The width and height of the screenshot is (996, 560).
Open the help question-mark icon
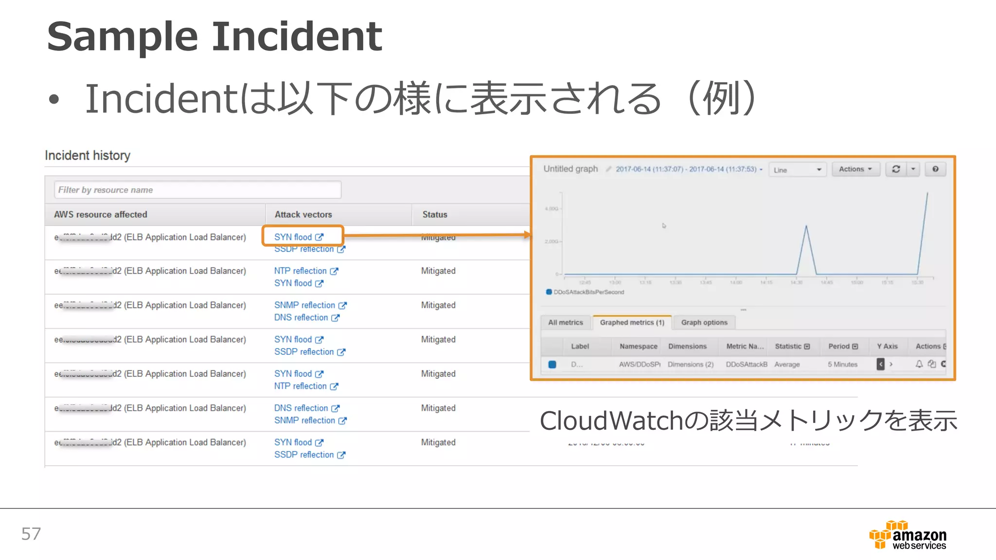pyautogui.click(x=935, y=169)
